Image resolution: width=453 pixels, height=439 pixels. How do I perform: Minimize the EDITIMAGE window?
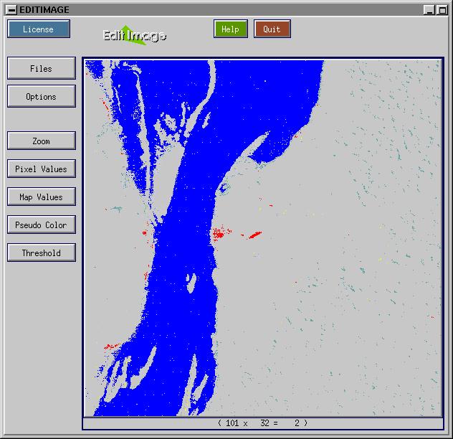429,10
